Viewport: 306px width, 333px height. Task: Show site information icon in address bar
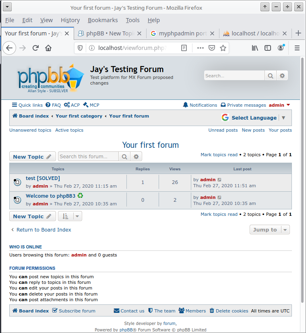click(92, 48)
